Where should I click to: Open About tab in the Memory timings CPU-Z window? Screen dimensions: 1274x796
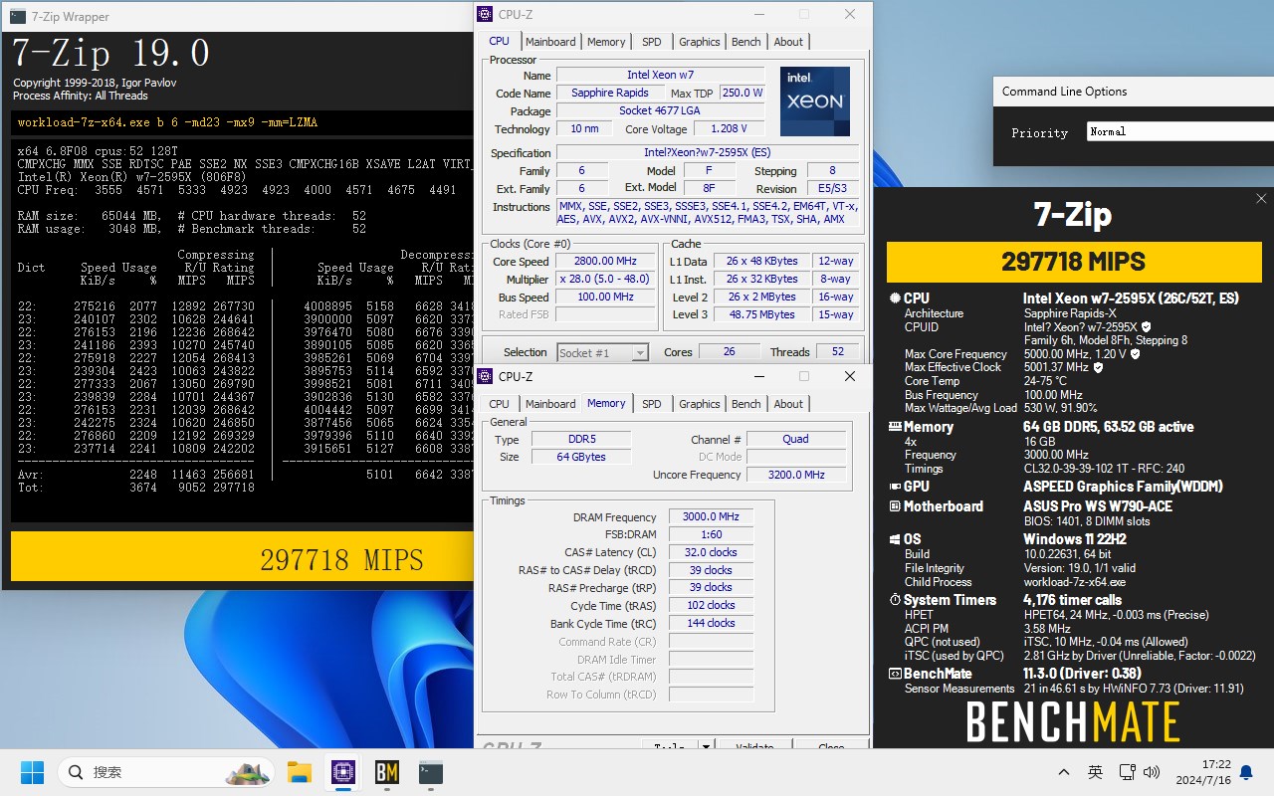[x=788, y=404]
